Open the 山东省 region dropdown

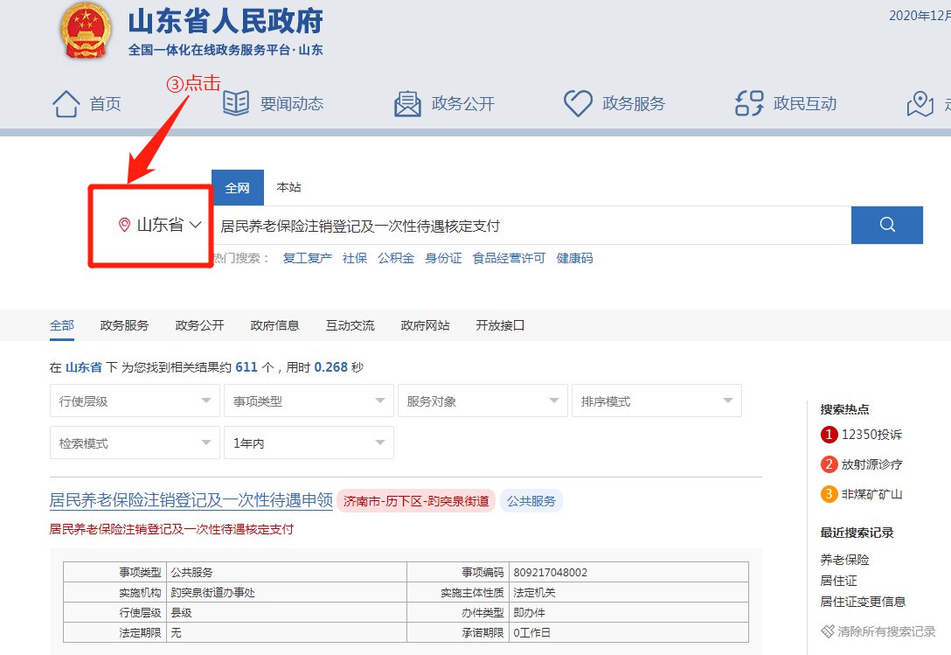pyautogui.click(x=161, y=225)
